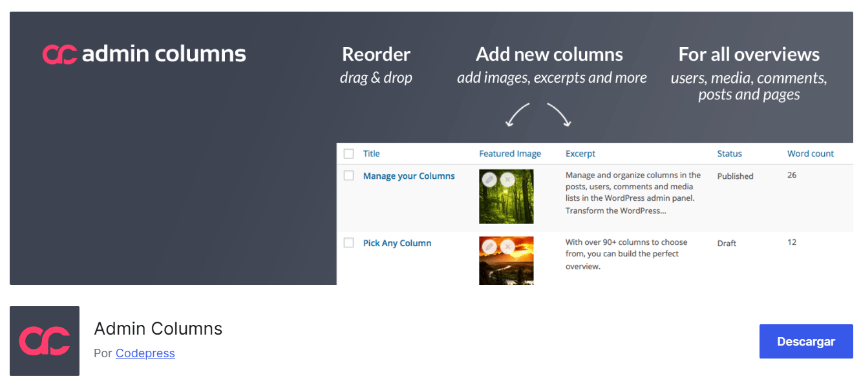Screen dimensions: 861x385
Task: Click the sunset featured image thumbnail
Action: [506, 266]
